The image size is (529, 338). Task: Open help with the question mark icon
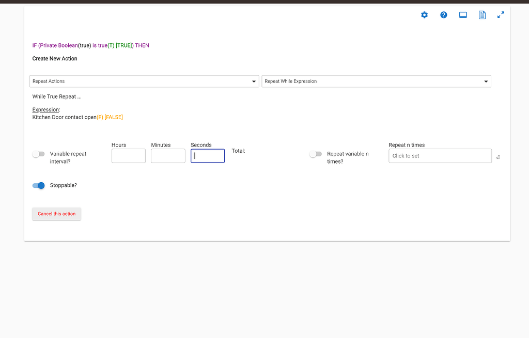tap(443, 15)
